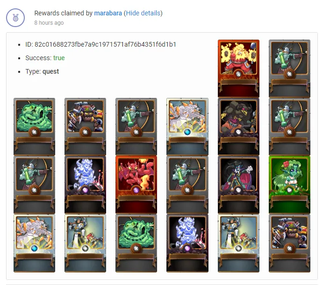The image size is (323, 285).
Task: Click the medal rewards icon
Action: (15, 18)
